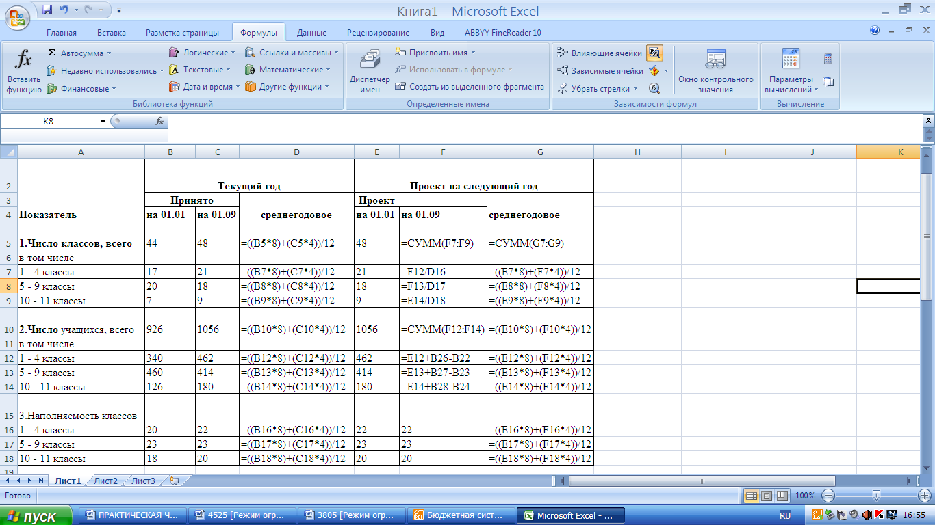Open Текстовые functions dropdown
This screenshot has width=935, height=525.
point(227,70)
